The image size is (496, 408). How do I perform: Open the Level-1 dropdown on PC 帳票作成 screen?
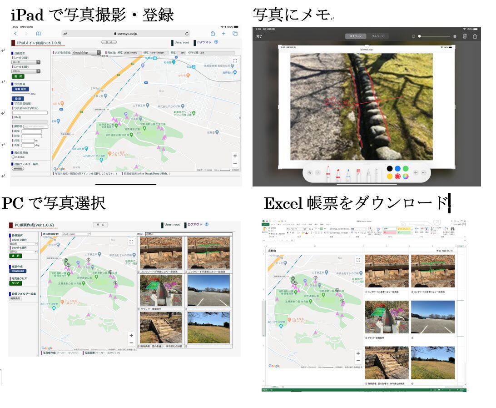(24, 252)
